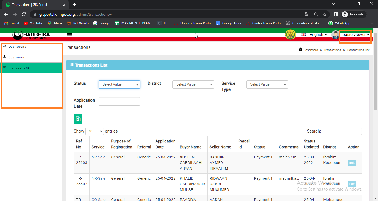Click the user avatar picture

(x=335, y=35)
